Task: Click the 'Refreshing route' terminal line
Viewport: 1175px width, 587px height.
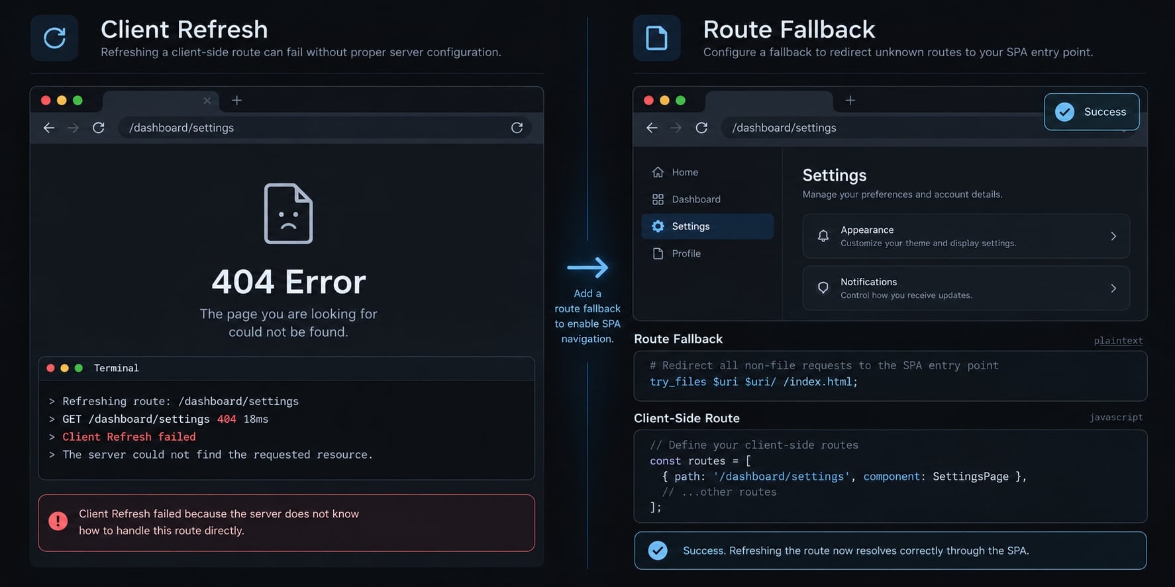Action: click(x=181, y=401)
